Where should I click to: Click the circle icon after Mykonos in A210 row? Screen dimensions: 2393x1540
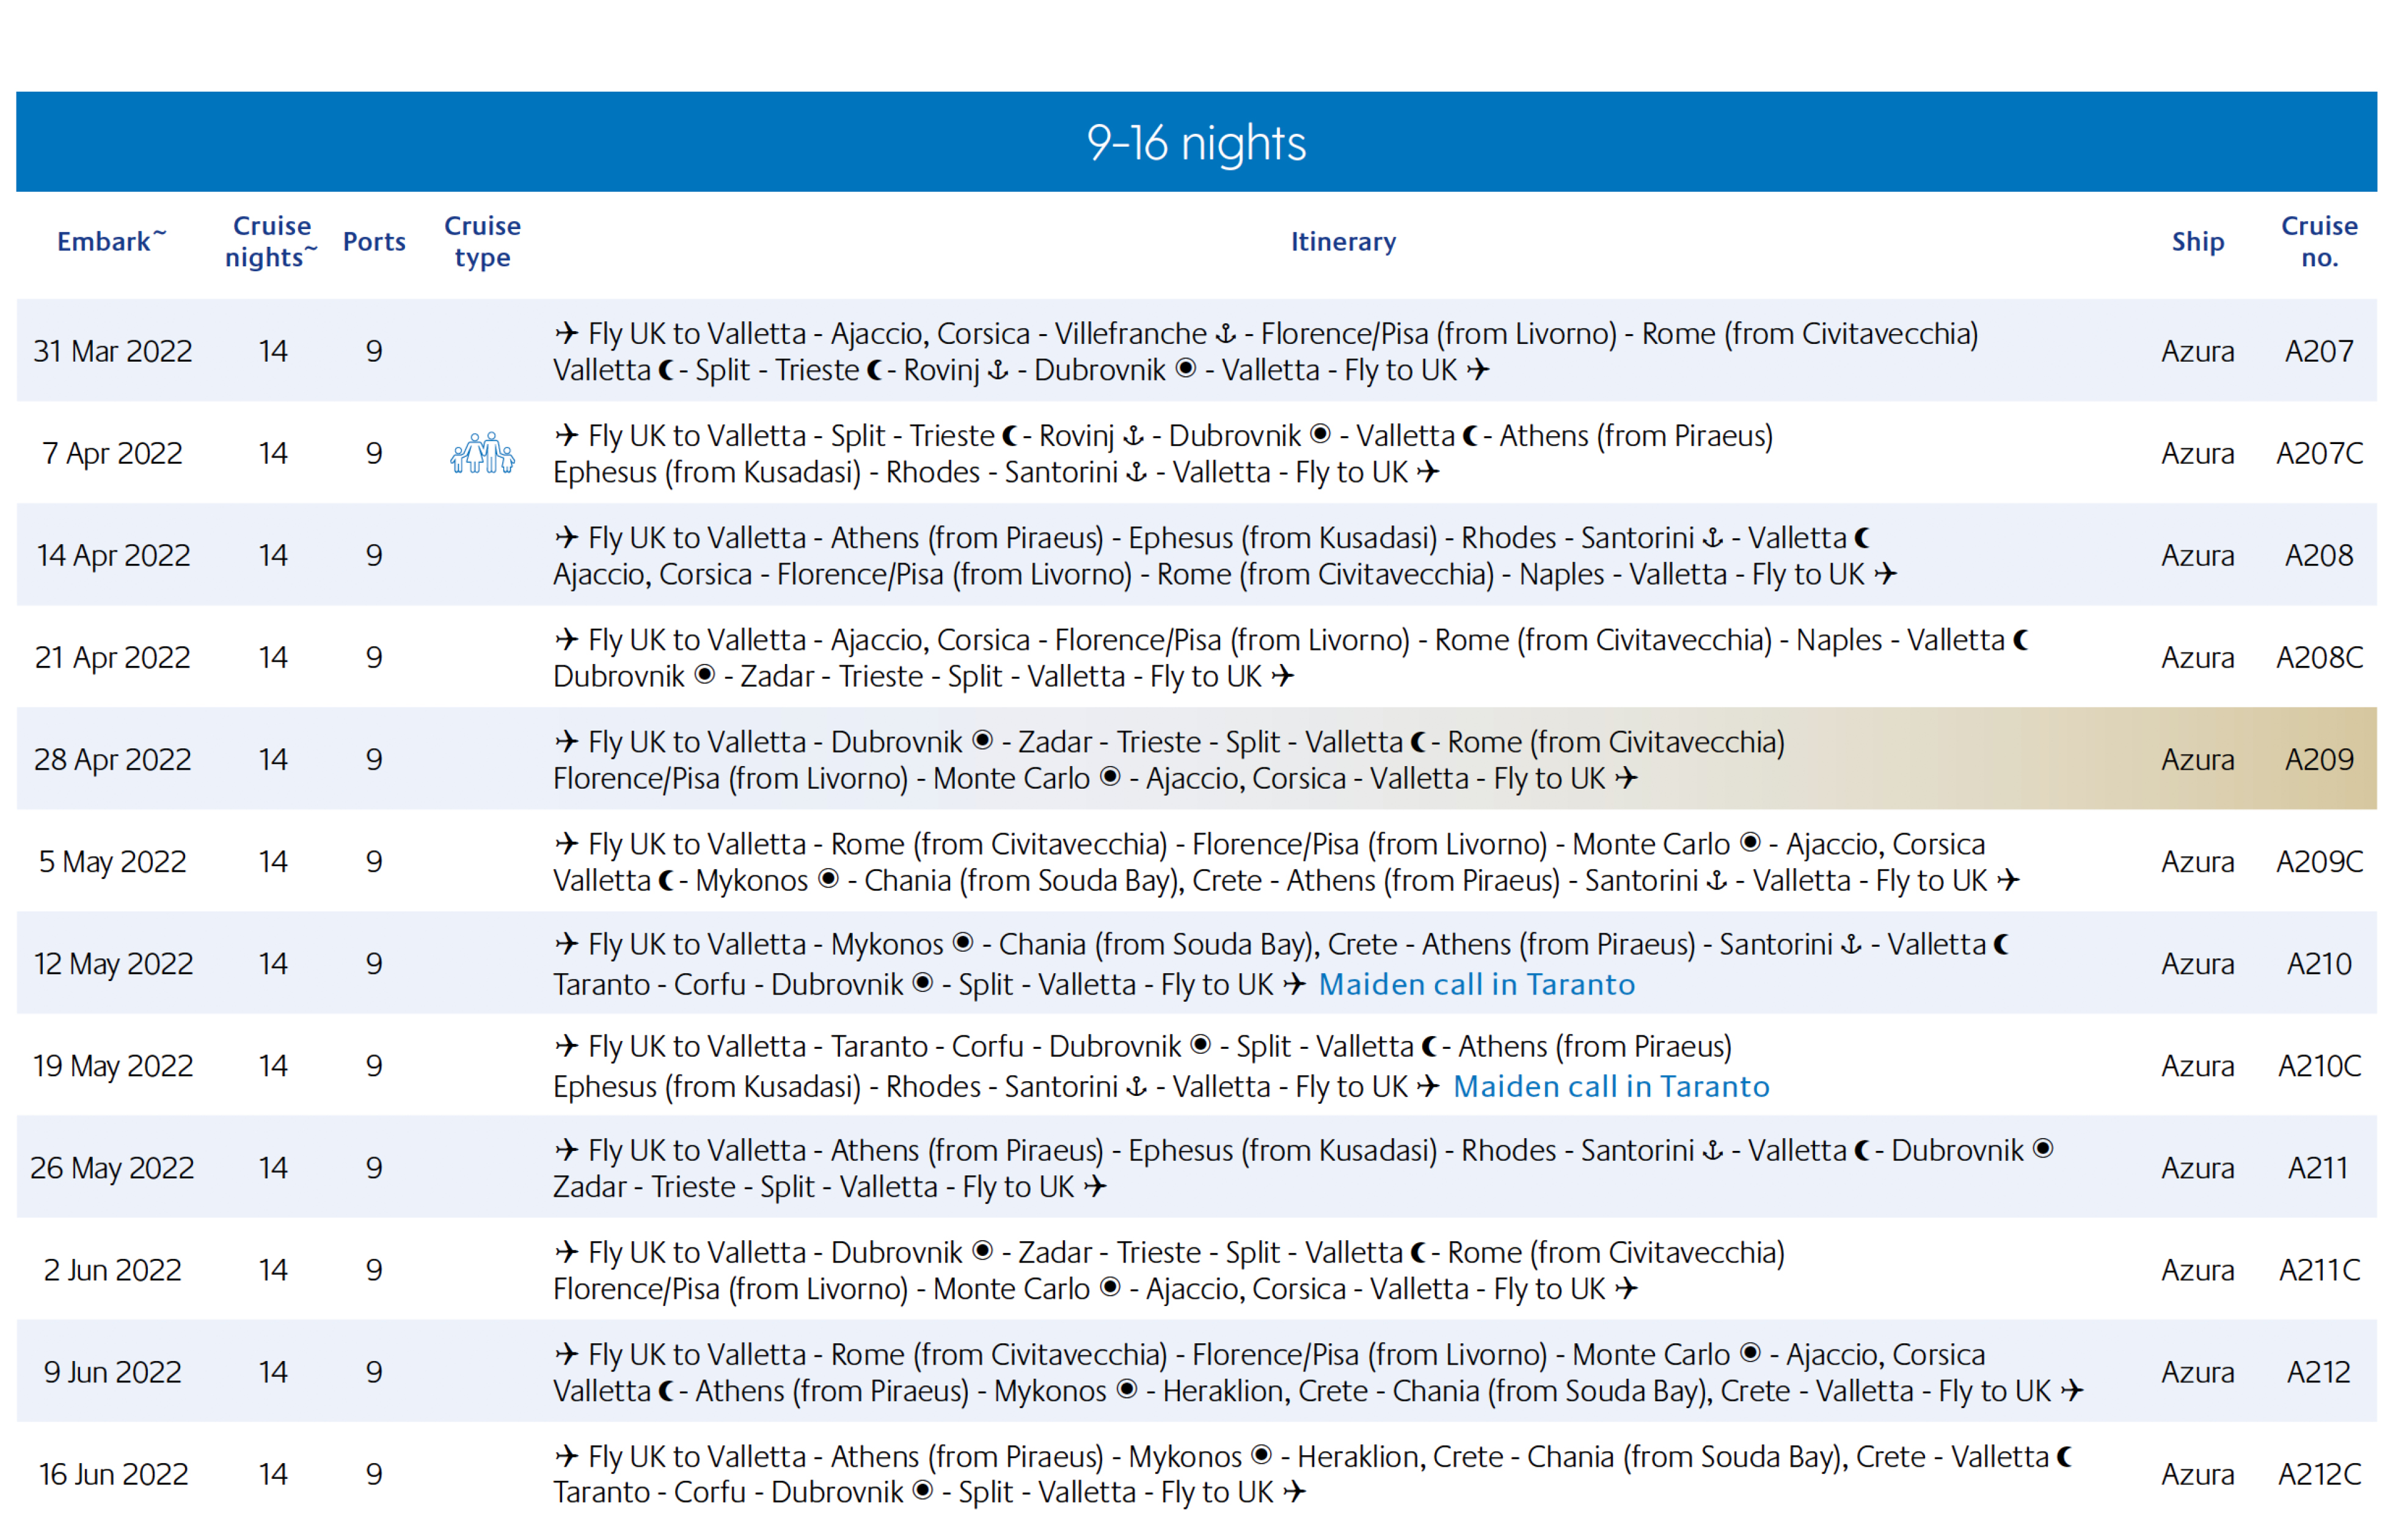[x=963, y=942]
